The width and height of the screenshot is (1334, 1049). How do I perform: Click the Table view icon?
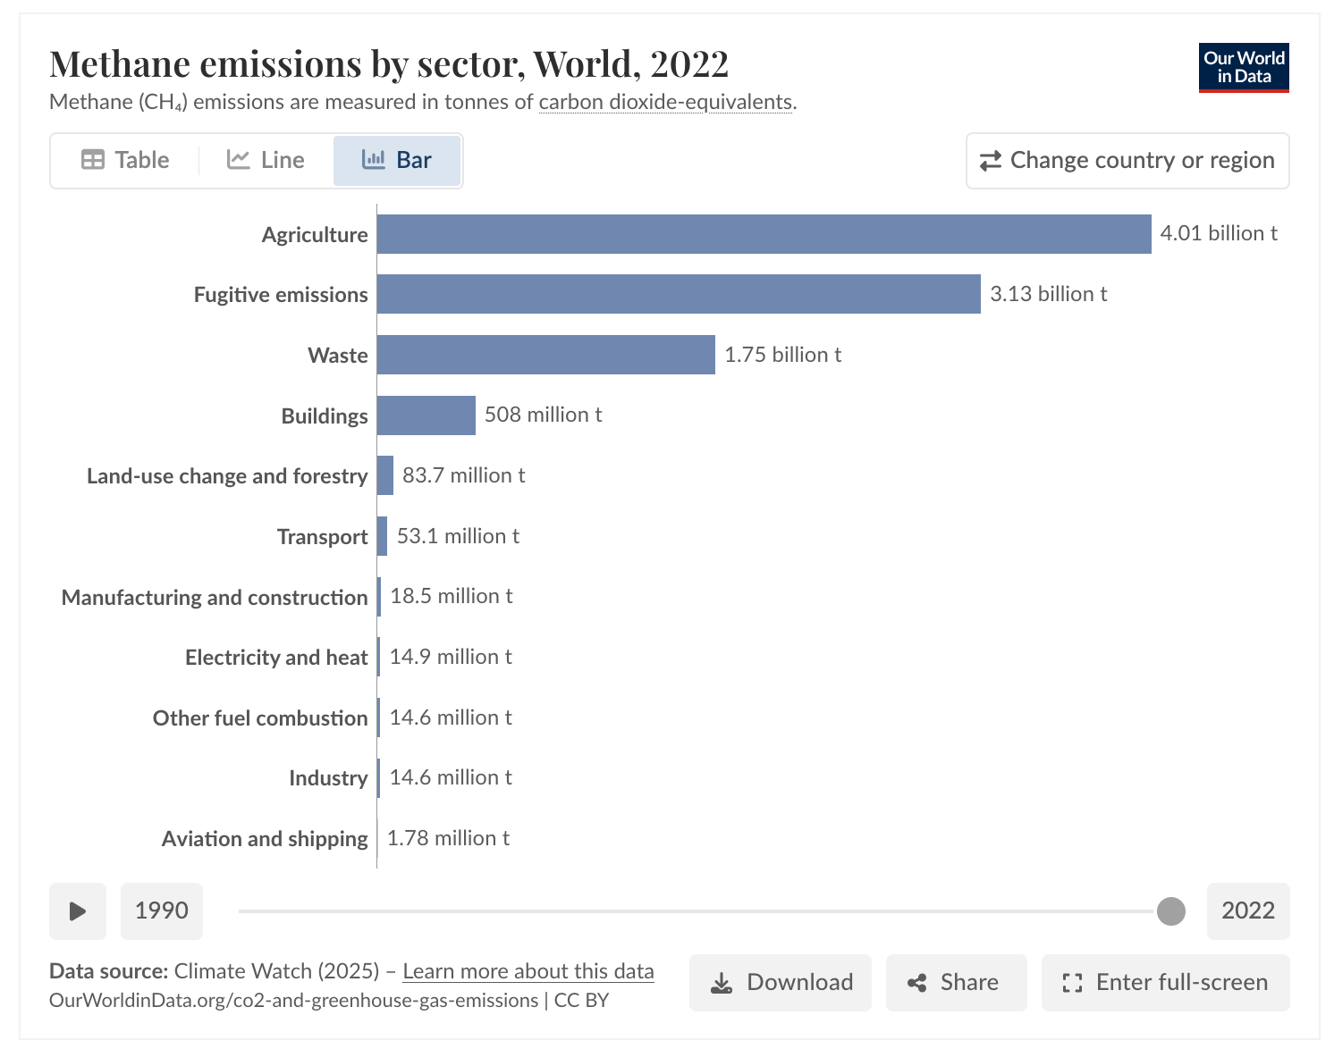coord(92,159)
